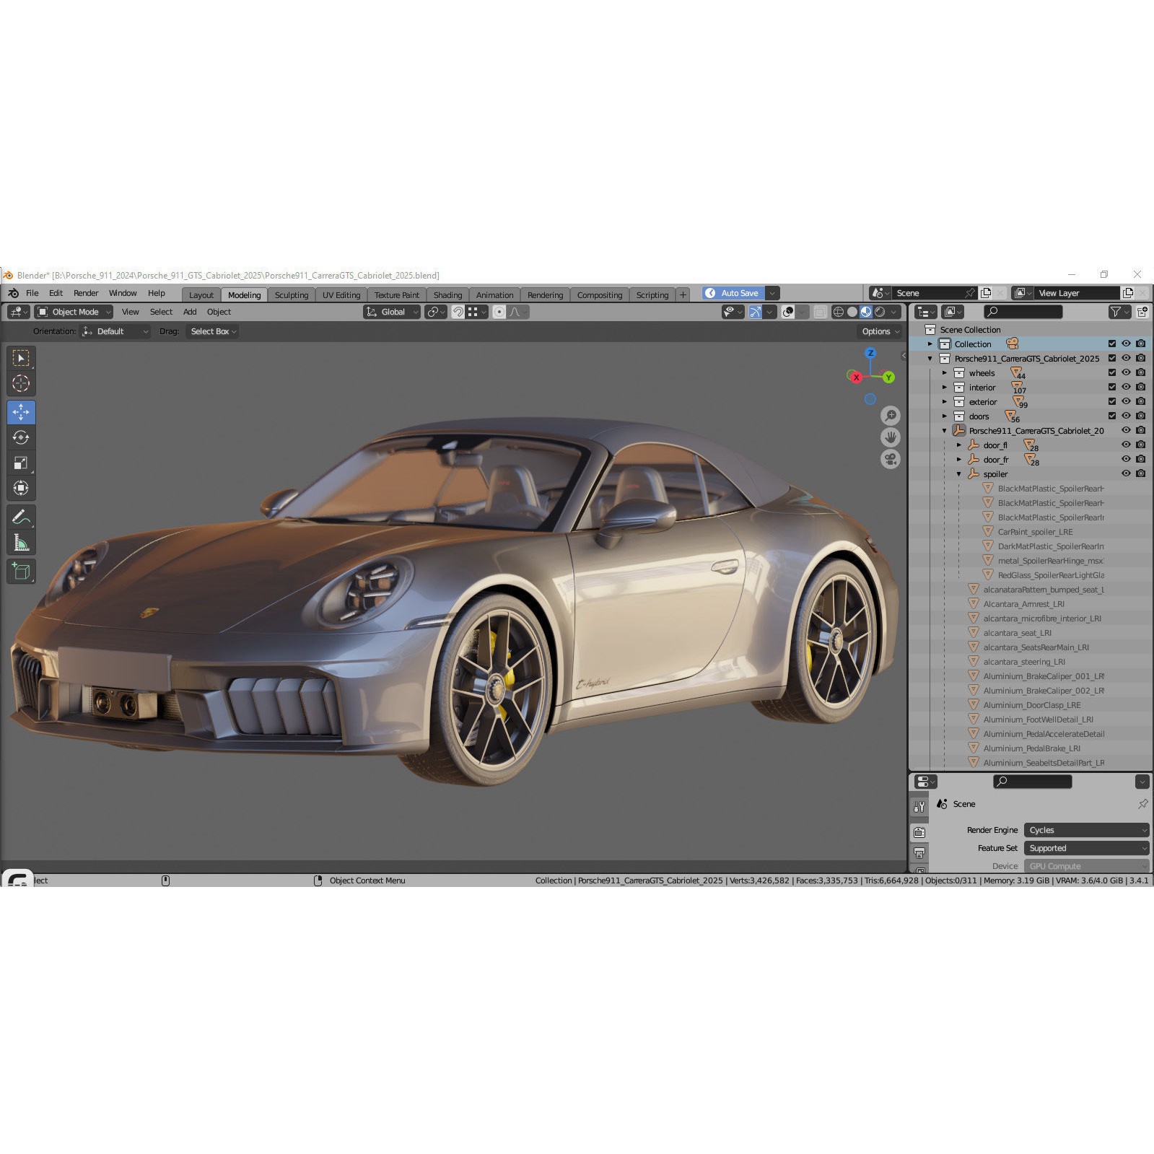Click the blue Z axis navigation gizmo

(870, 353)
